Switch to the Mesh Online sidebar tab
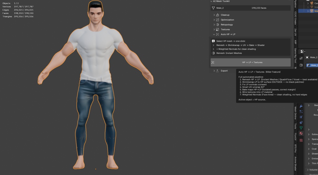 click(x=295, y=113)
